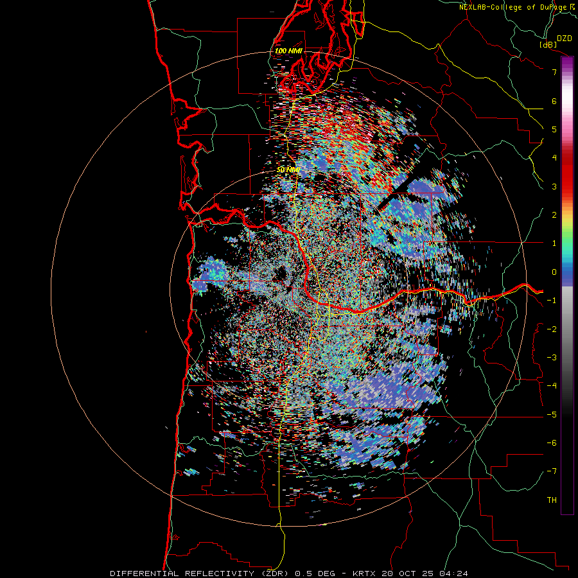This screenshot has width=578, height=578.
Task: Click the -4 value on the dB scale
Action: (552, 386)
